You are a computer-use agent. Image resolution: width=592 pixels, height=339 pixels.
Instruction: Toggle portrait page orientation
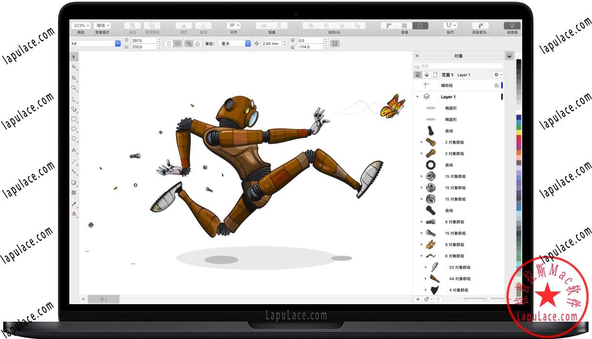[168, 43]
